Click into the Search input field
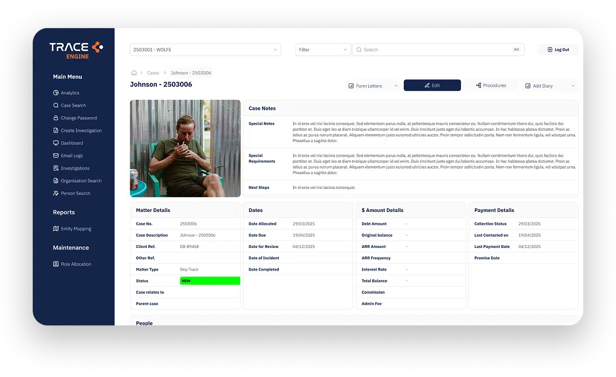 pyautogui.click(x=438, y=50)
